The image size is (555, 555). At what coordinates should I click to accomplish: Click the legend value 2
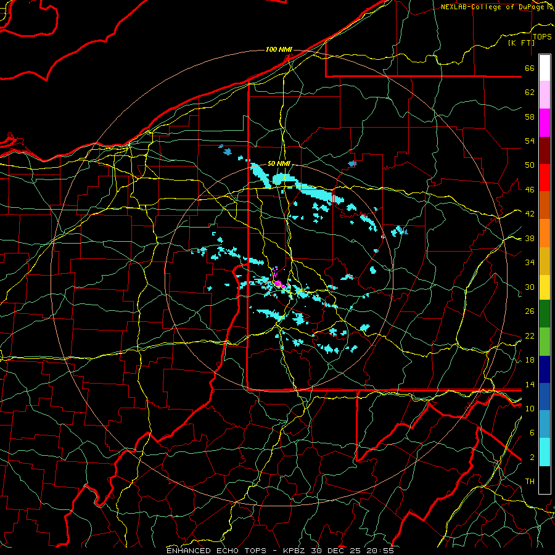tap(532, 458)
